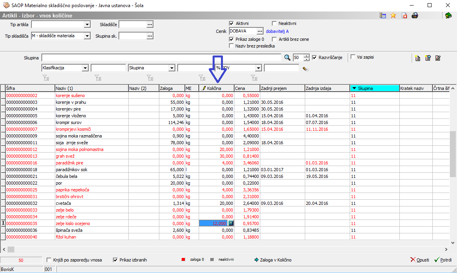Click the Cena column header

point(247,88)
